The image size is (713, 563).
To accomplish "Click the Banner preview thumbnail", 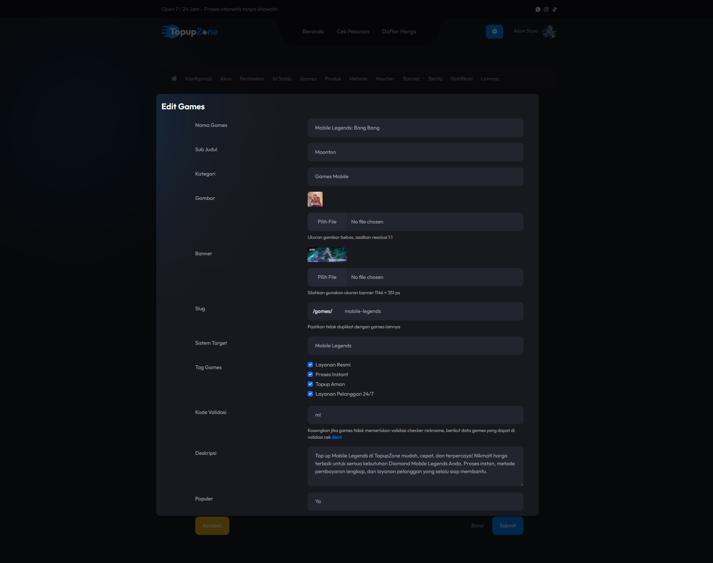I will tap(327, 255).
